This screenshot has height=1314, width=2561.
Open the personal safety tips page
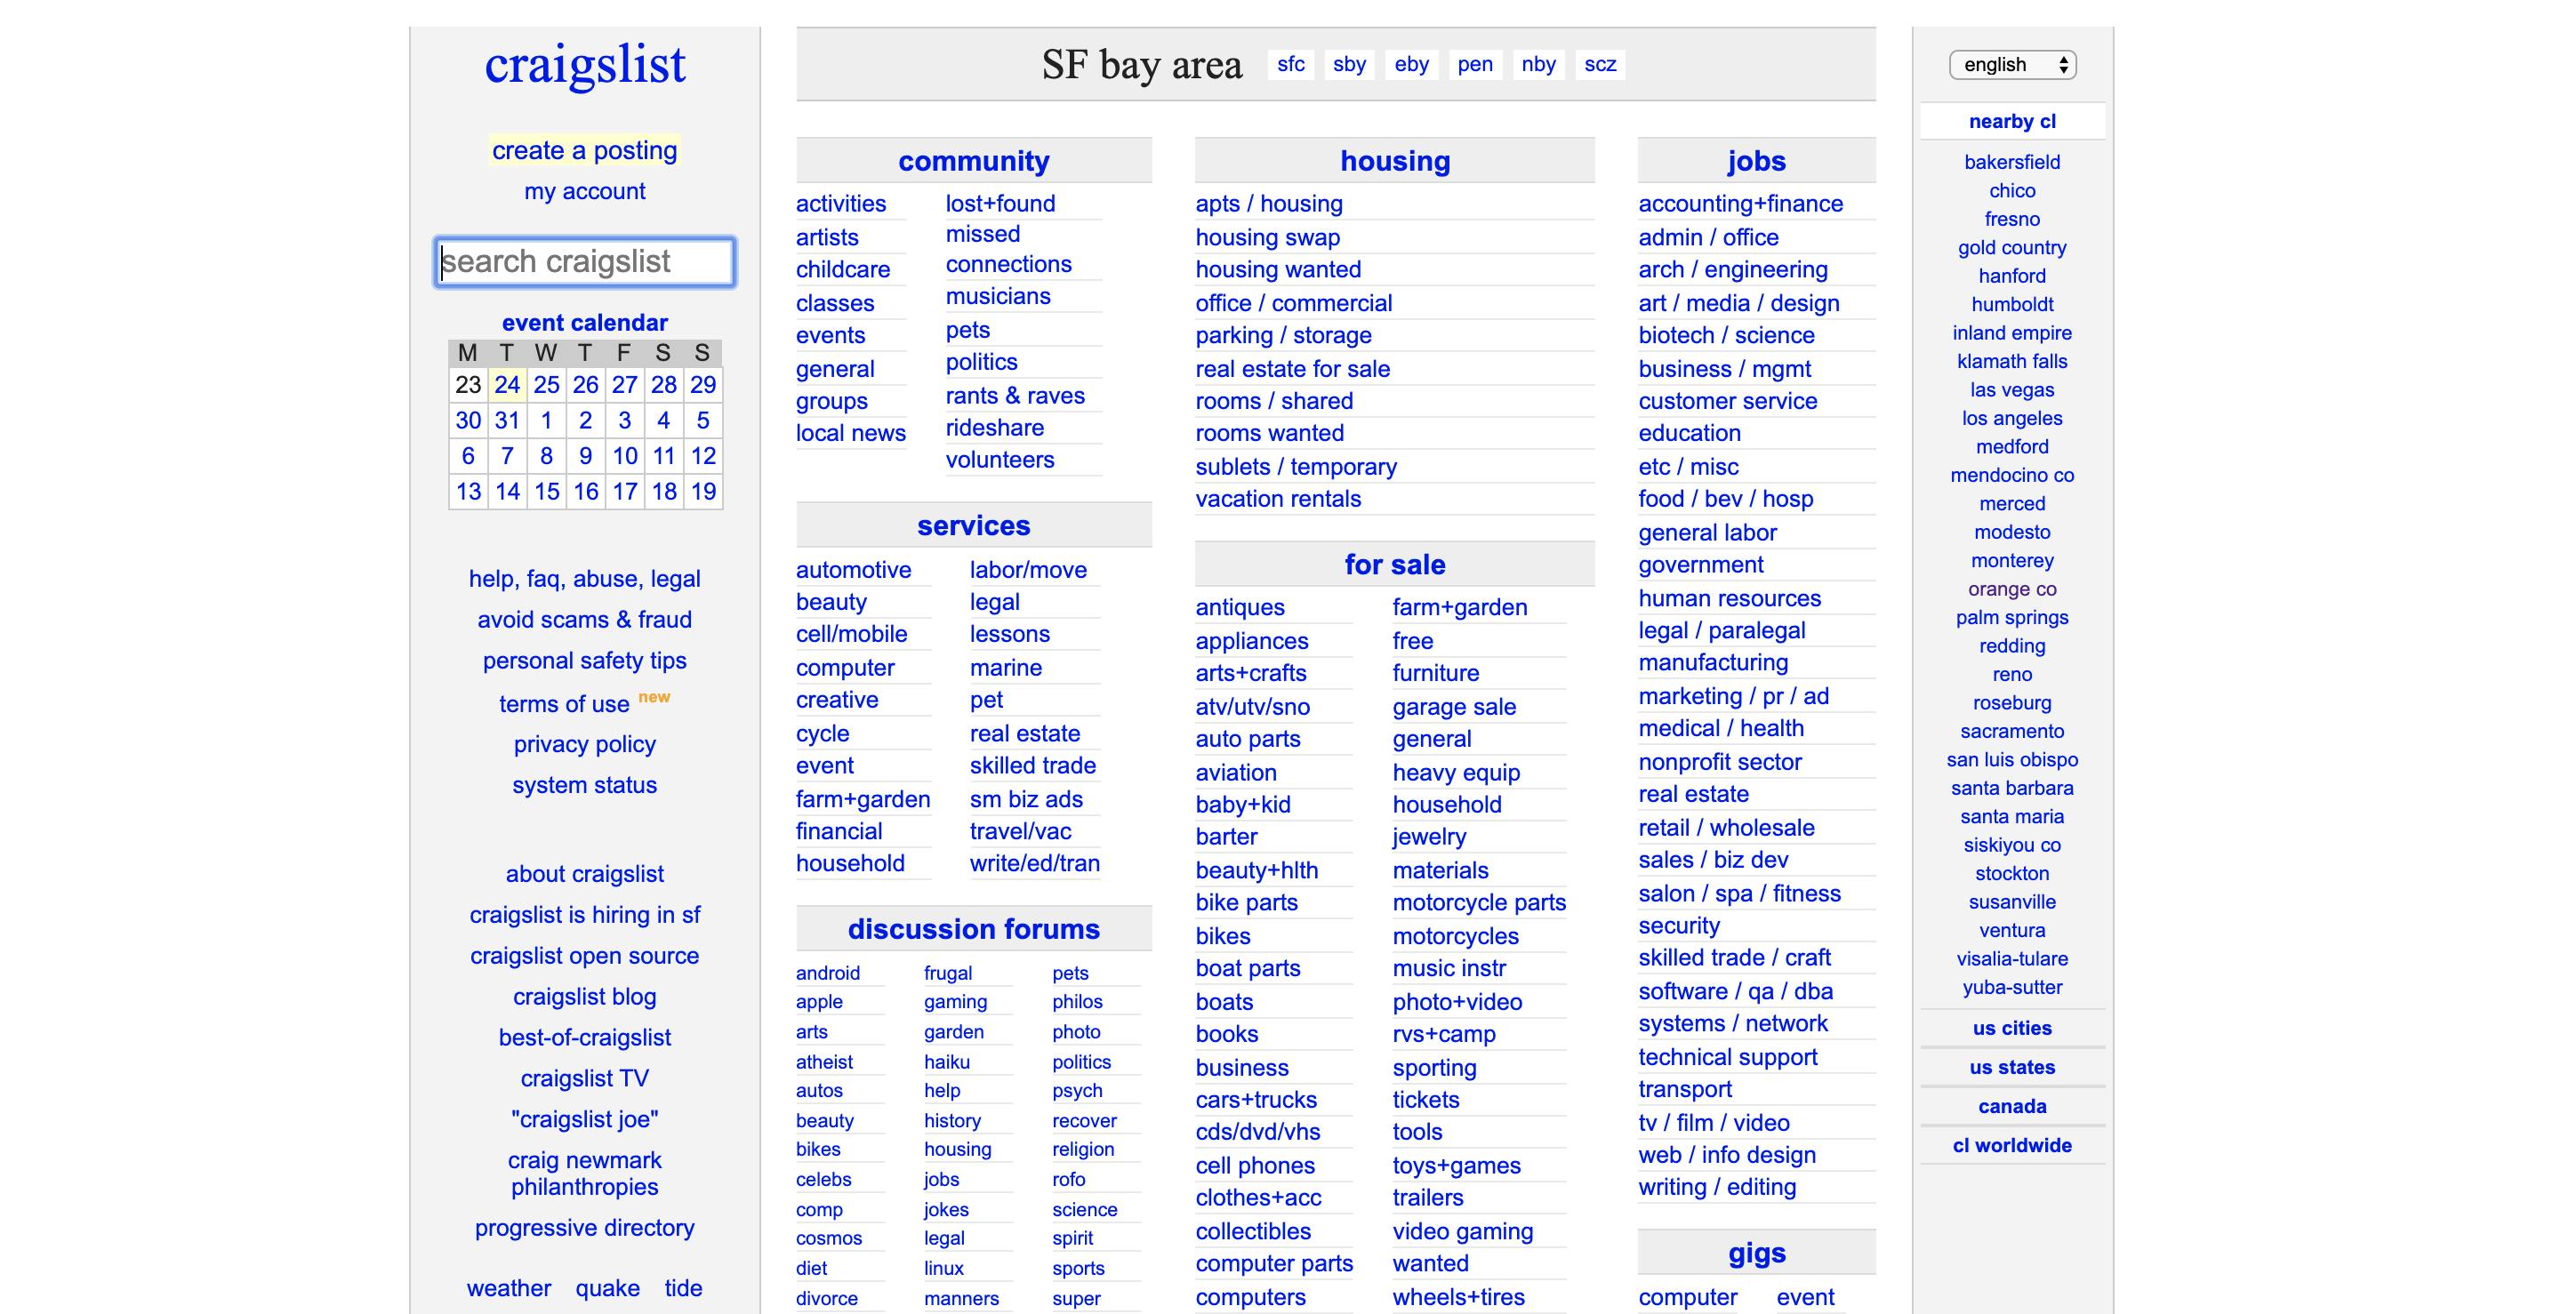(x=584, y=660)
